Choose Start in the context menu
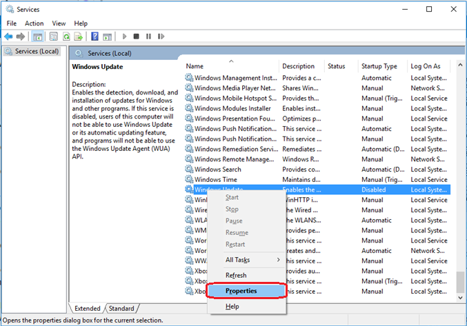This screenshot has height=326, width=467. click(246, 197)
